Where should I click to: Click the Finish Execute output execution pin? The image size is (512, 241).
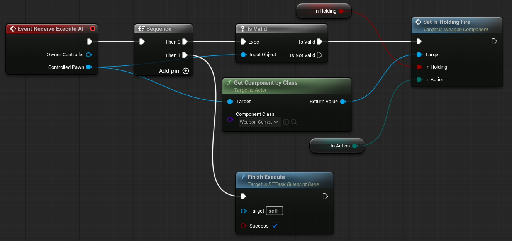point(325,196)
